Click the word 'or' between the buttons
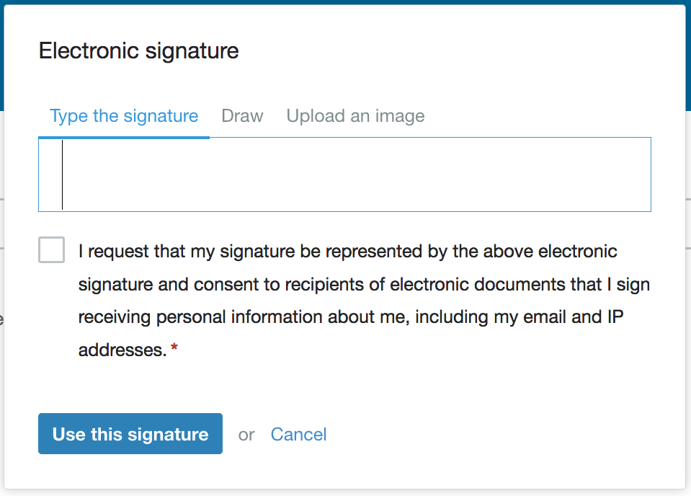The height and width of the screenshot is (496, 691). (x=246, y=434)
